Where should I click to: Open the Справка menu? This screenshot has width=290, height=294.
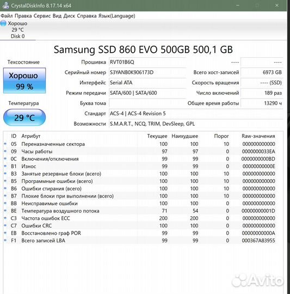(87, 16)
